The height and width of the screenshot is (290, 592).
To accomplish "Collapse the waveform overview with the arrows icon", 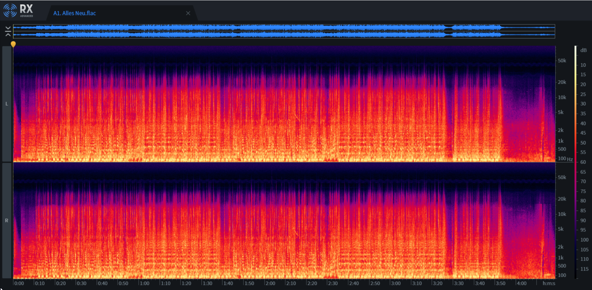I will click(8, 32).
